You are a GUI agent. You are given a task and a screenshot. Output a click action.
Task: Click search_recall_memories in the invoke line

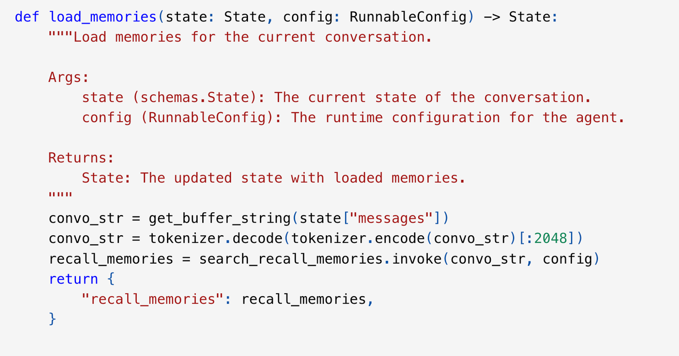[290, 259]
